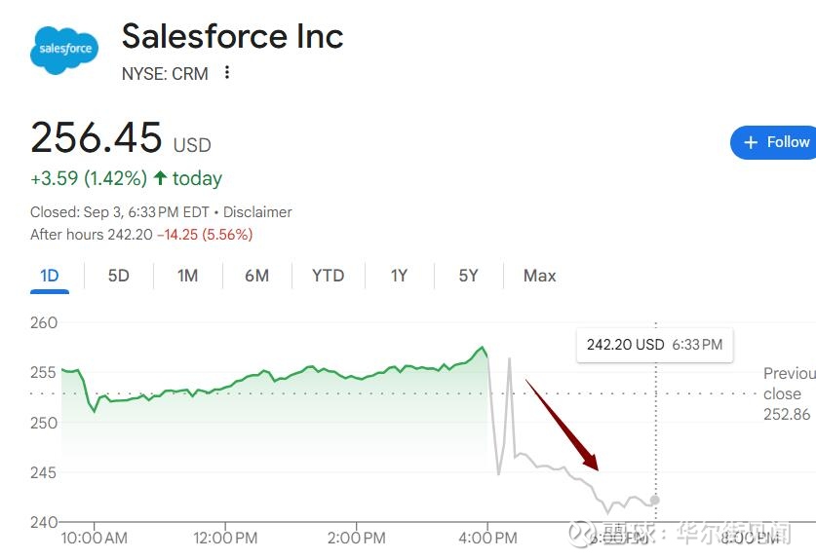Click the Previous close 252.86 label
Image resolution: width=816 pixels, height=559 pixels.
point(788,394)
